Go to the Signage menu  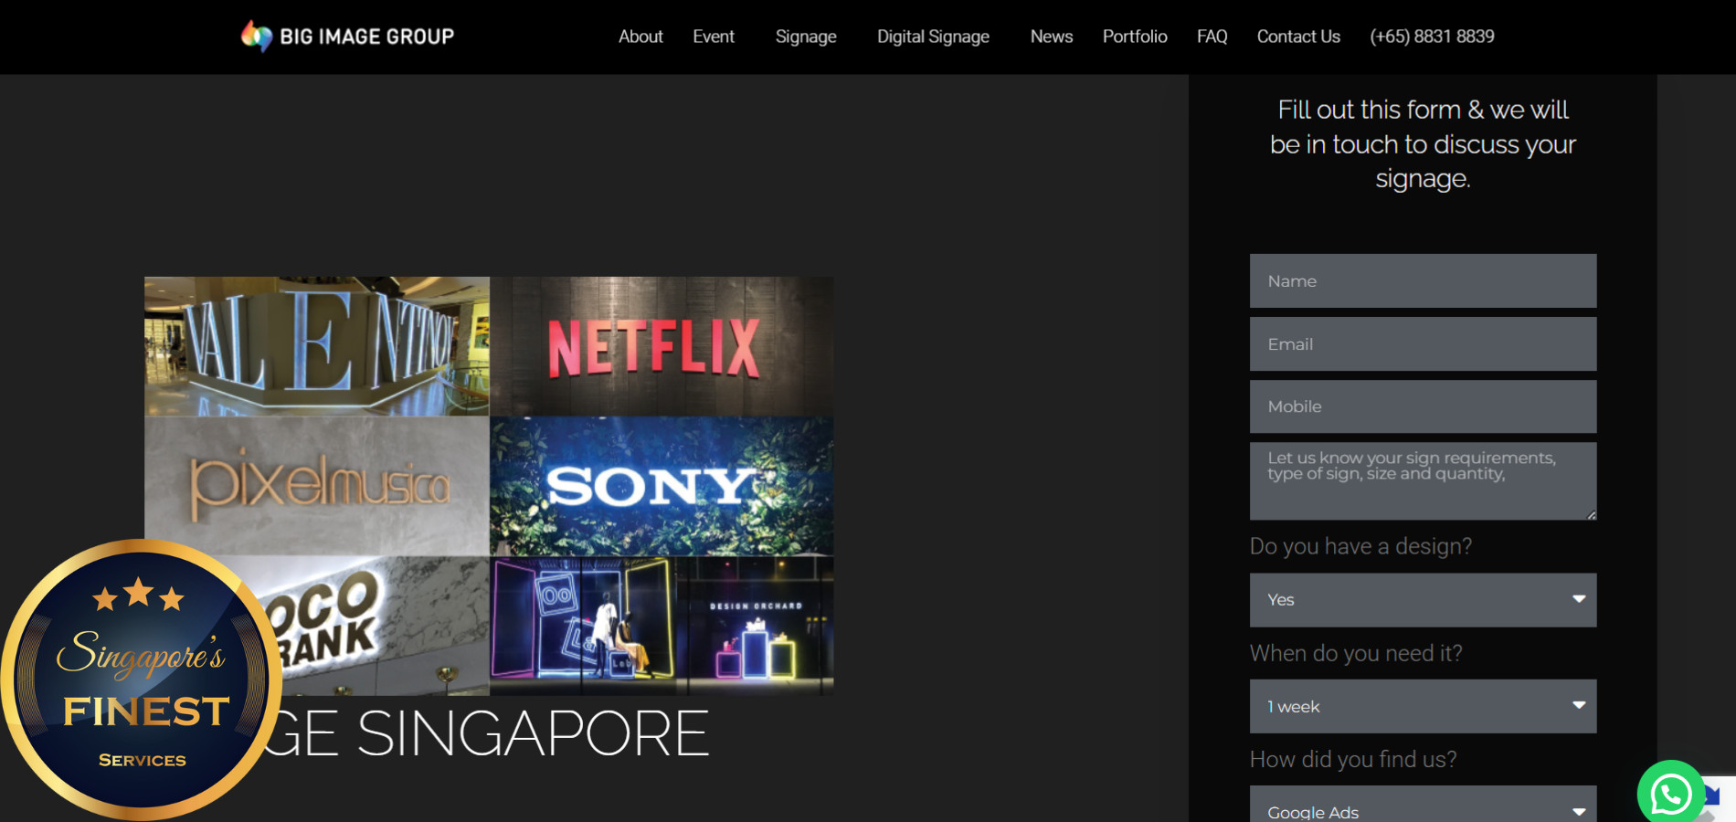tap(805, 37)
